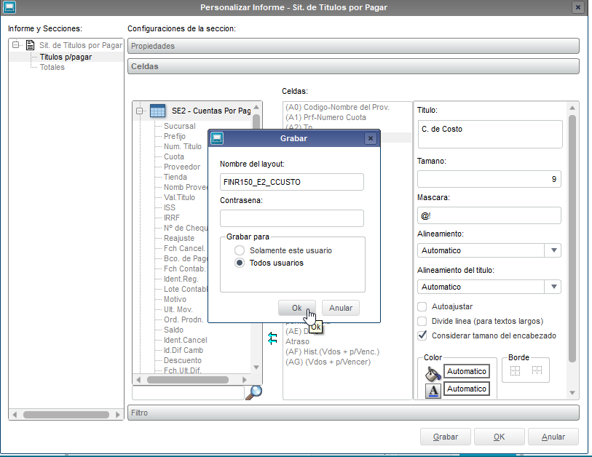Close the Grabar dialog
Screen dimensions: 592x457
pos(371,138)
